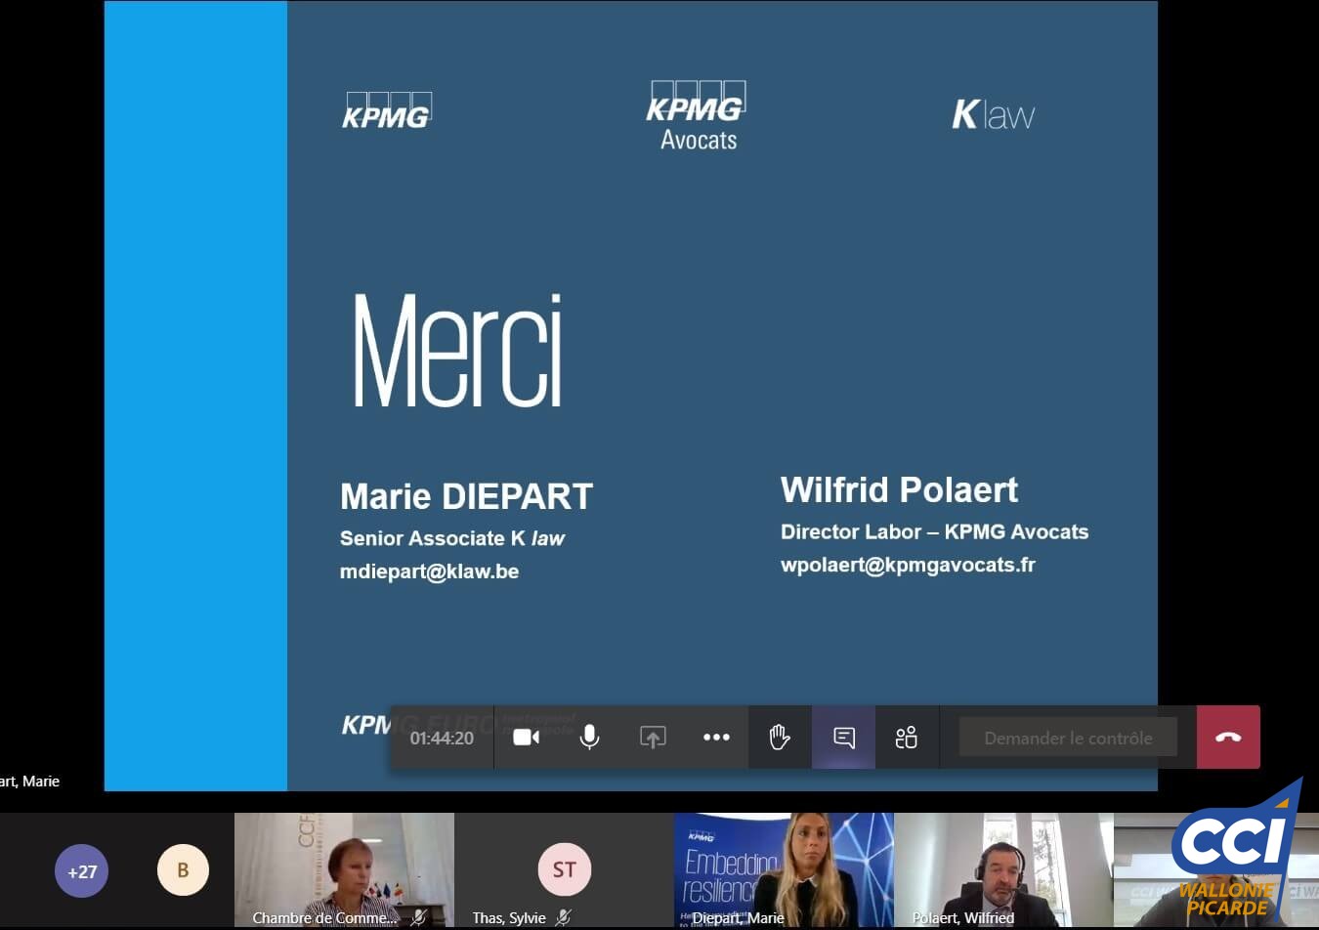
Task: Click the muted mic icon next to Thas, Sylvie
Action: click(x=563, y=917)
